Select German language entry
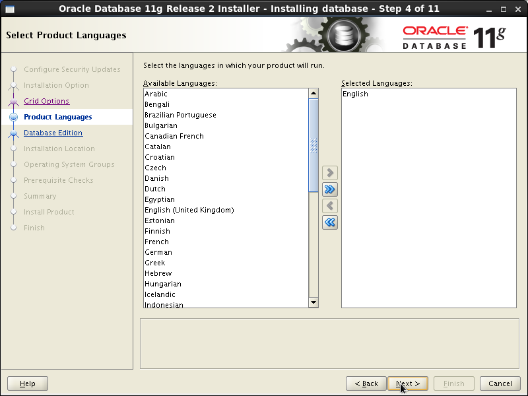 tap(226, 252)
